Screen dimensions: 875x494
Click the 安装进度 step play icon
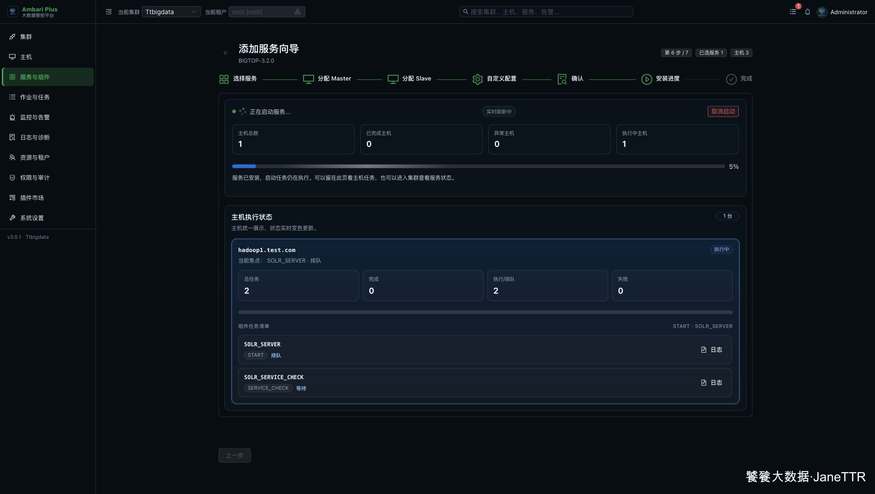[x=647, y=79]
